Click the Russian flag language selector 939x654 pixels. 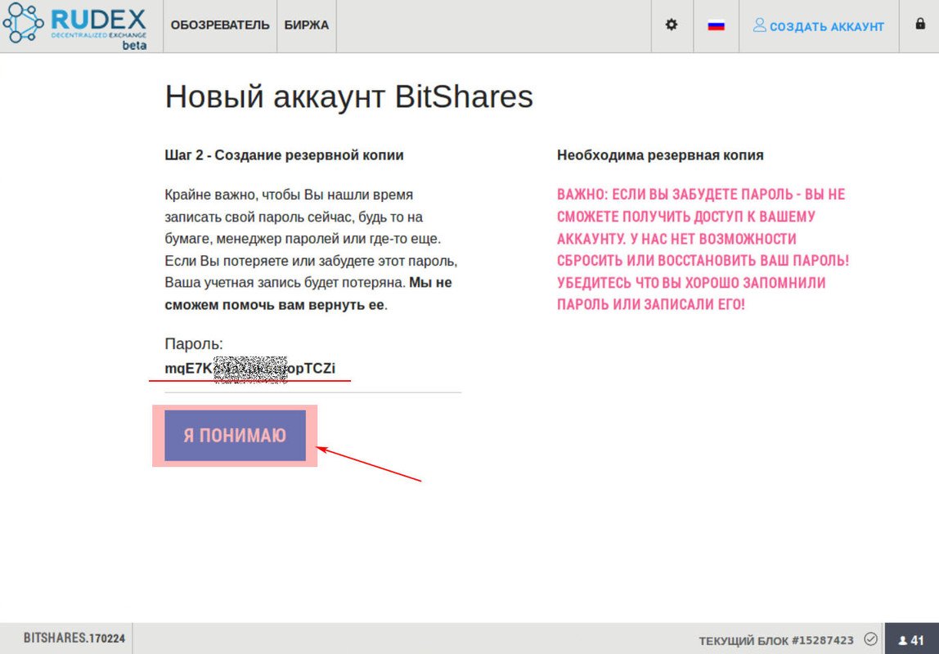pyautogui.click(x=717, y=25)
